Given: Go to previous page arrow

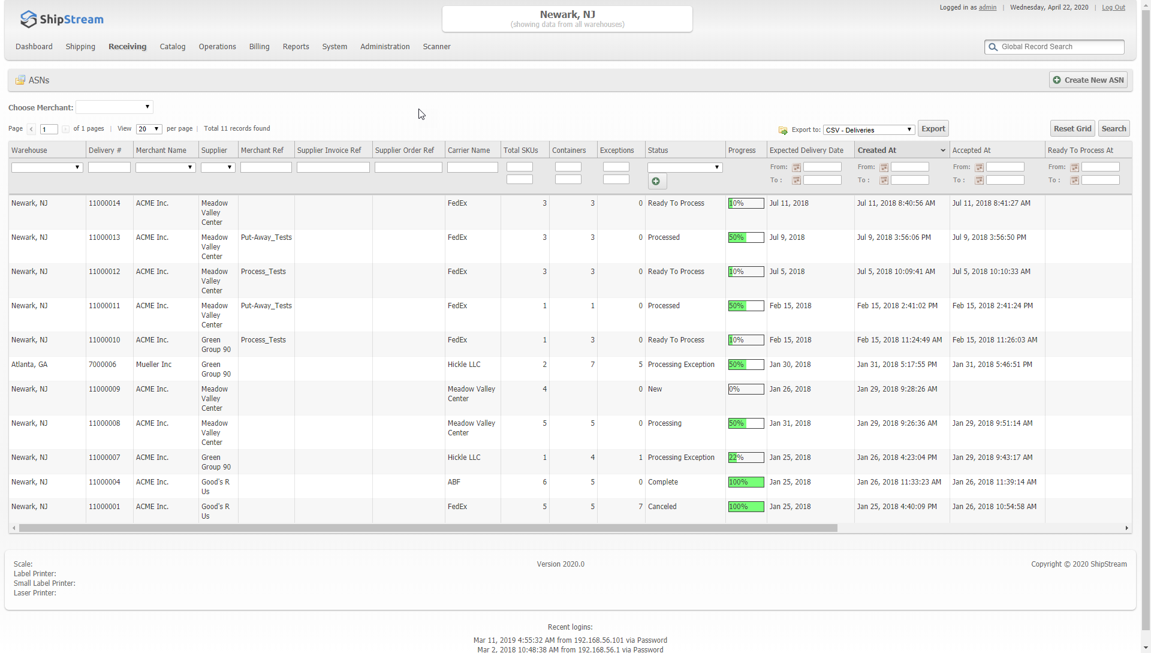Looking at the screenshot, I should [x=32, y=129].
